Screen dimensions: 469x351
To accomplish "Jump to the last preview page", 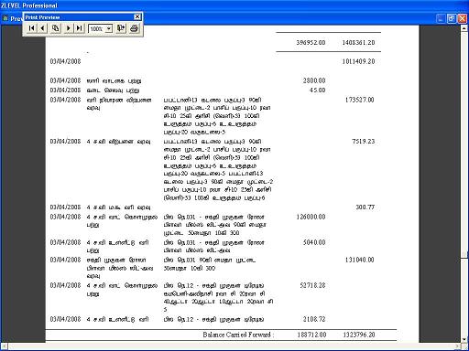I will (79, 28).
